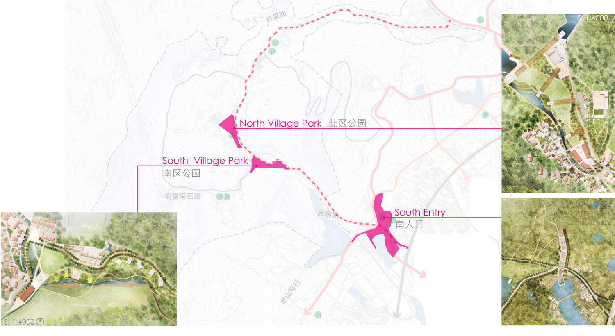Click the pink arrowhead pointing southeast from South Entry

pos(421,274)
